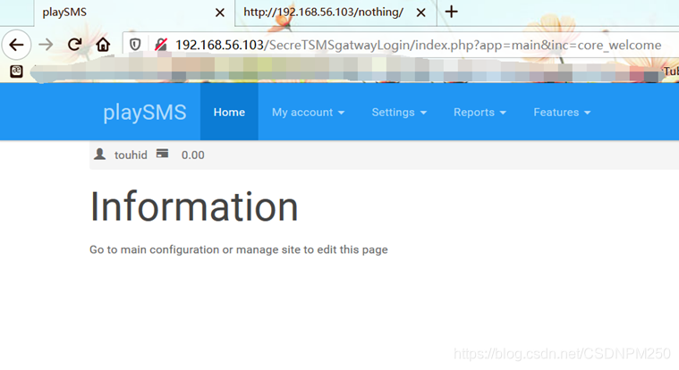The height and width of the screenshot is (370, 679).
Task: Click the Information page heading
Action: [194, 206]
